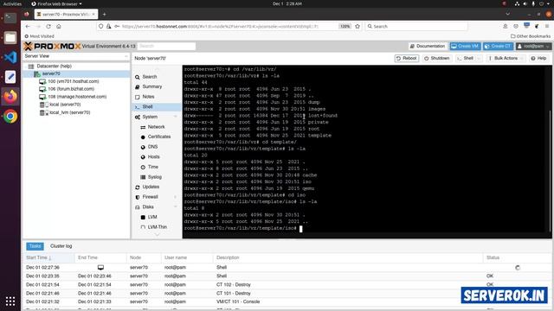Launch Visual Studio Code from the dock
This screenshot has width=554, height=311.
pos(10,57)
